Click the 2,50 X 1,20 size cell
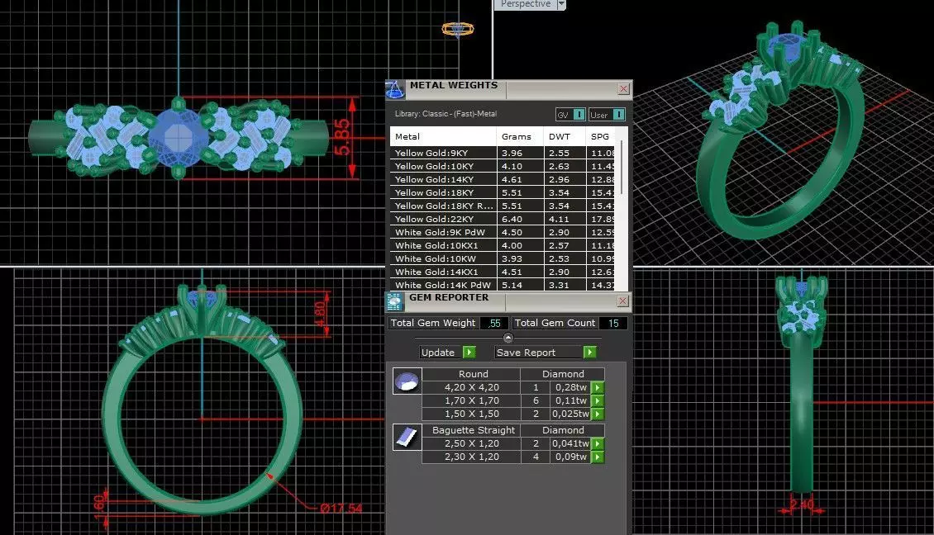934x535 pixels. 472,443
